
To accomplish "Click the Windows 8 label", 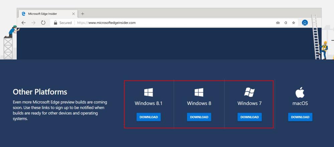I will pyautogui.click(x=199, y=104).
